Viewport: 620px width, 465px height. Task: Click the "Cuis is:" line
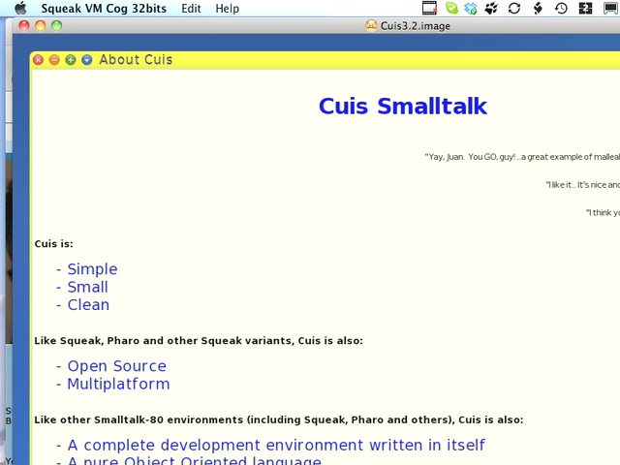coord(54,243)
